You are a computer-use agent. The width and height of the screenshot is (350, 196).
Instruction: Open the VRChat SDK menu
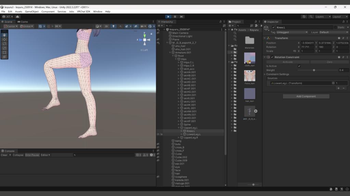click(x=83, y=12)
